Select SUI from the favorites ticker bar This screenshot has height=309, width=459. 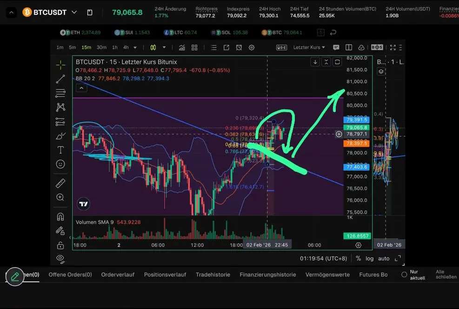[x=132, y=33]
